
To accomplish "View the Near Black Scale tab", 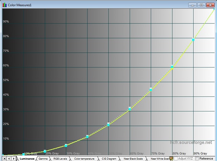I will (133, 159).
